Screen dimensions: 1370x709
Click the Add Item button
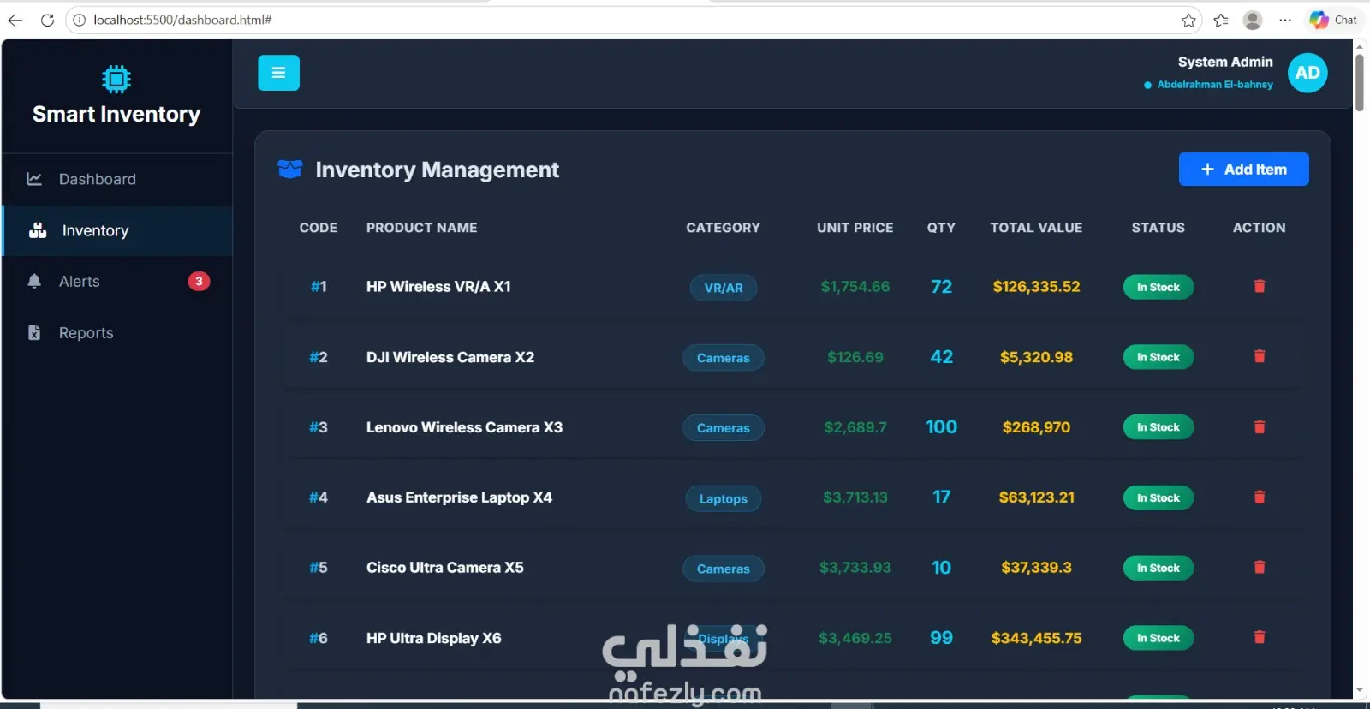[1243, 169]
